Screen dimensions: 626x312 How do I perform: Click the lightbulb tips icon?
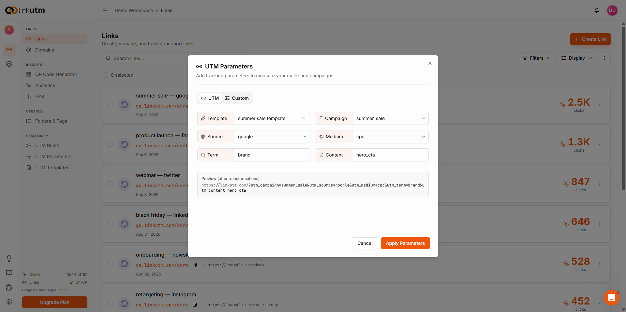pyautogui.click(x=9, y=259)
